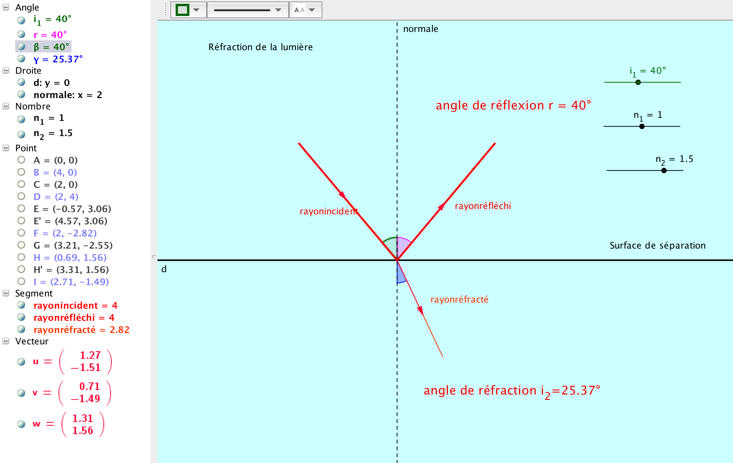This screenshot has height=463, width=733.
Task: Collapse the Vecteur category
Action: [6, 341]
